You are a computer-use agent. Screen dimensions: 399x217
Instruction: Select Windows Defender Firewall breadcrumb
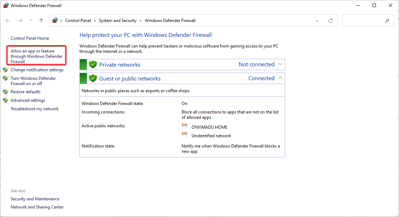tap(170, 21)
